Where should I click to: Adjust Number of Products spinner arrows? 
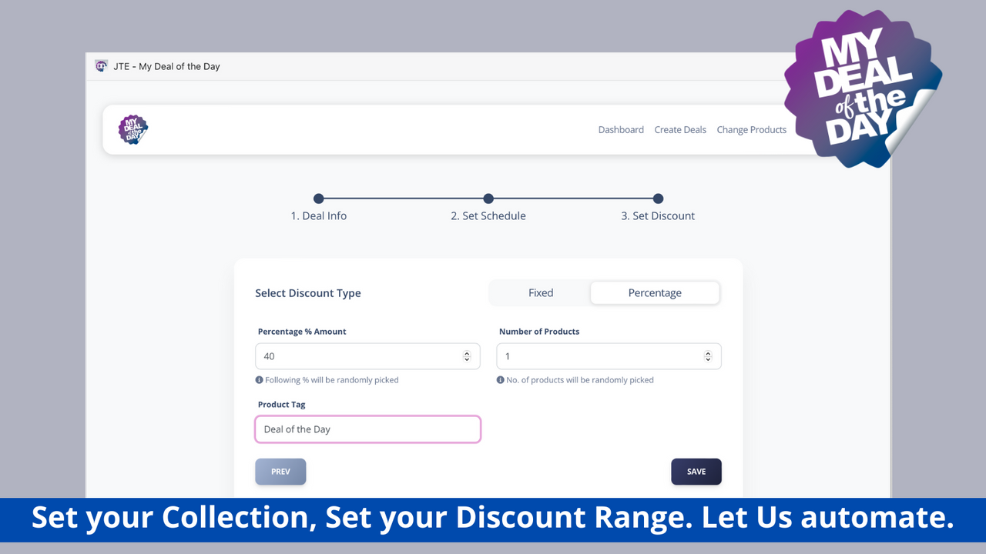point(708,356)
